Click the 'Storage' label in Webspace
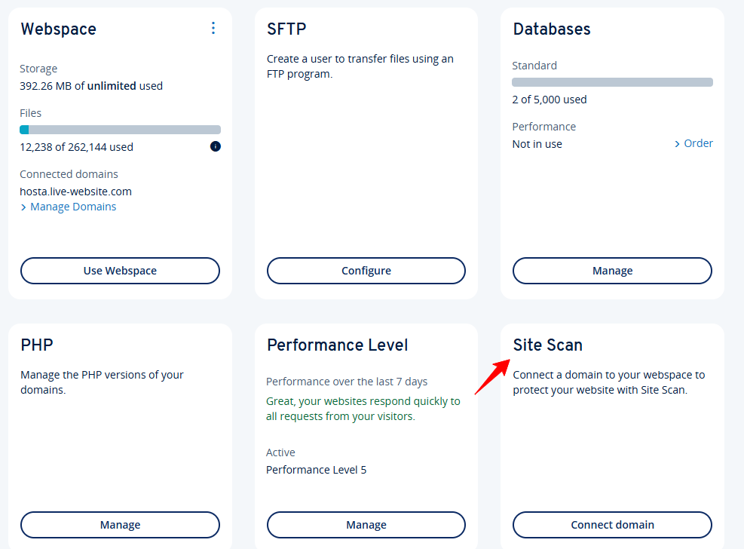Image resolution: width=744 pixels, height=549 pixels. pyautogui.click(x=38, y=69)
